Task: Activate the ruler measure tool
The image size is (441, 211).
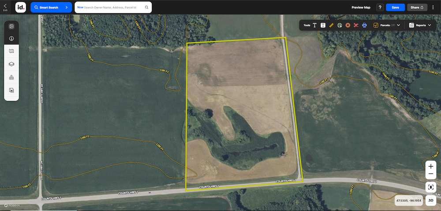Action: pyautogui.click(x=331, y=25)
